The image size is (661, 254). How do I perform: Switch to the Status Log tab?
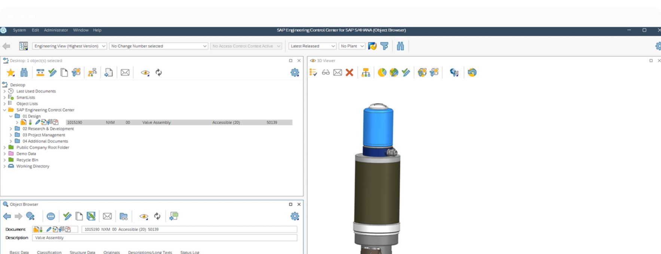190,252
